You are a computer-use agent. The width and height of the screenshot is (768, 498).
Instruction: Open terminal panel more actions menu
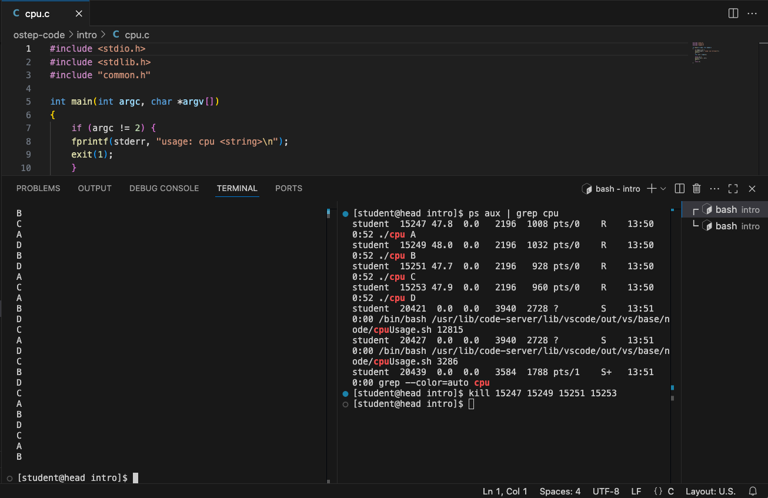714,189
